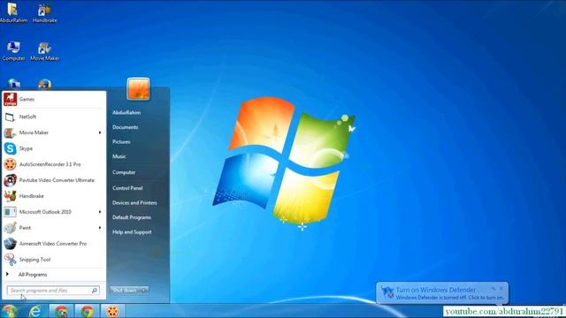This screenshot has width=566, height=318.
Task: Show All Programs list
Action: [x=54, y=275]
